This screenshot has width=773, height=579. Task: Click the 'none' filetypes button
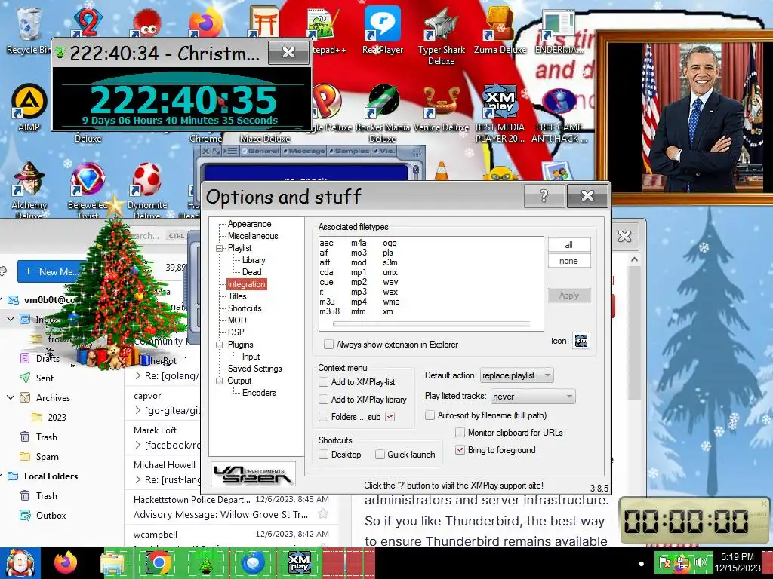569,261
